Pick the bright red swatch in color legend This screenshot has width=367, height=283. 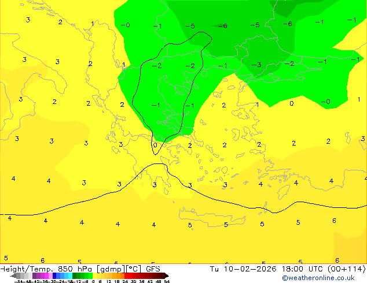pyautogui.click(x=126, y=275)
